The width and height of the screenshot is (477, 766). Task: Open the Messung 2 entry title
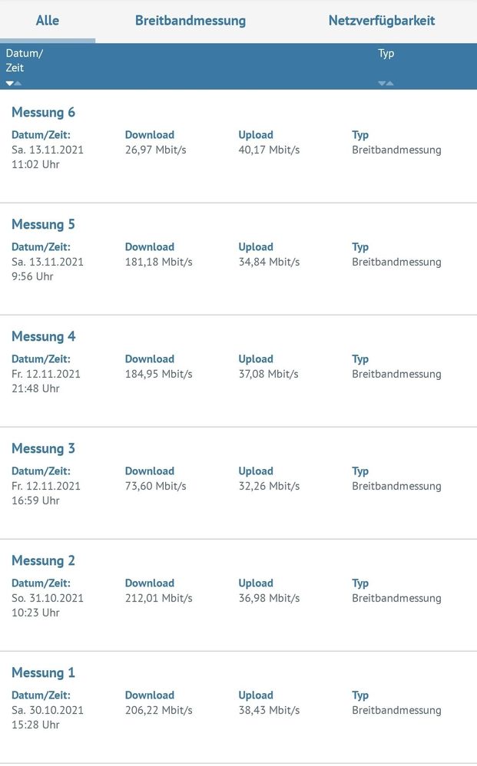click(43, 561)
